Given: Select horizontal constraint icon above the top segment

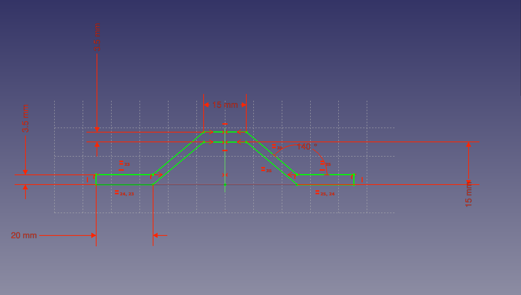Looking at the screenshot, I should 225,124.
